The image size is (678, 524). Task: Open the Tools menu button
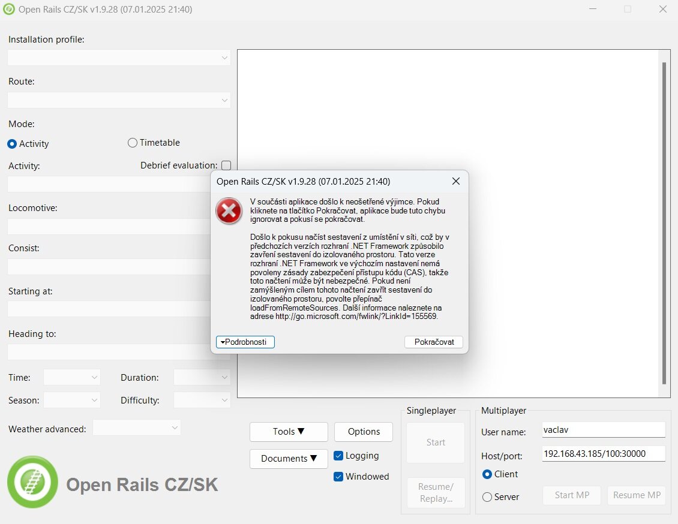coord(289,432)
